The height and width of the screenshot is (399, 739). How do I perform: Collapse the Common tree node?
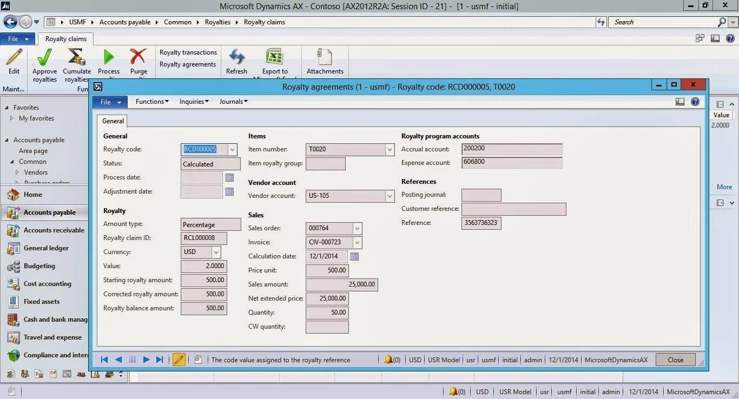[x=12, y=162]
